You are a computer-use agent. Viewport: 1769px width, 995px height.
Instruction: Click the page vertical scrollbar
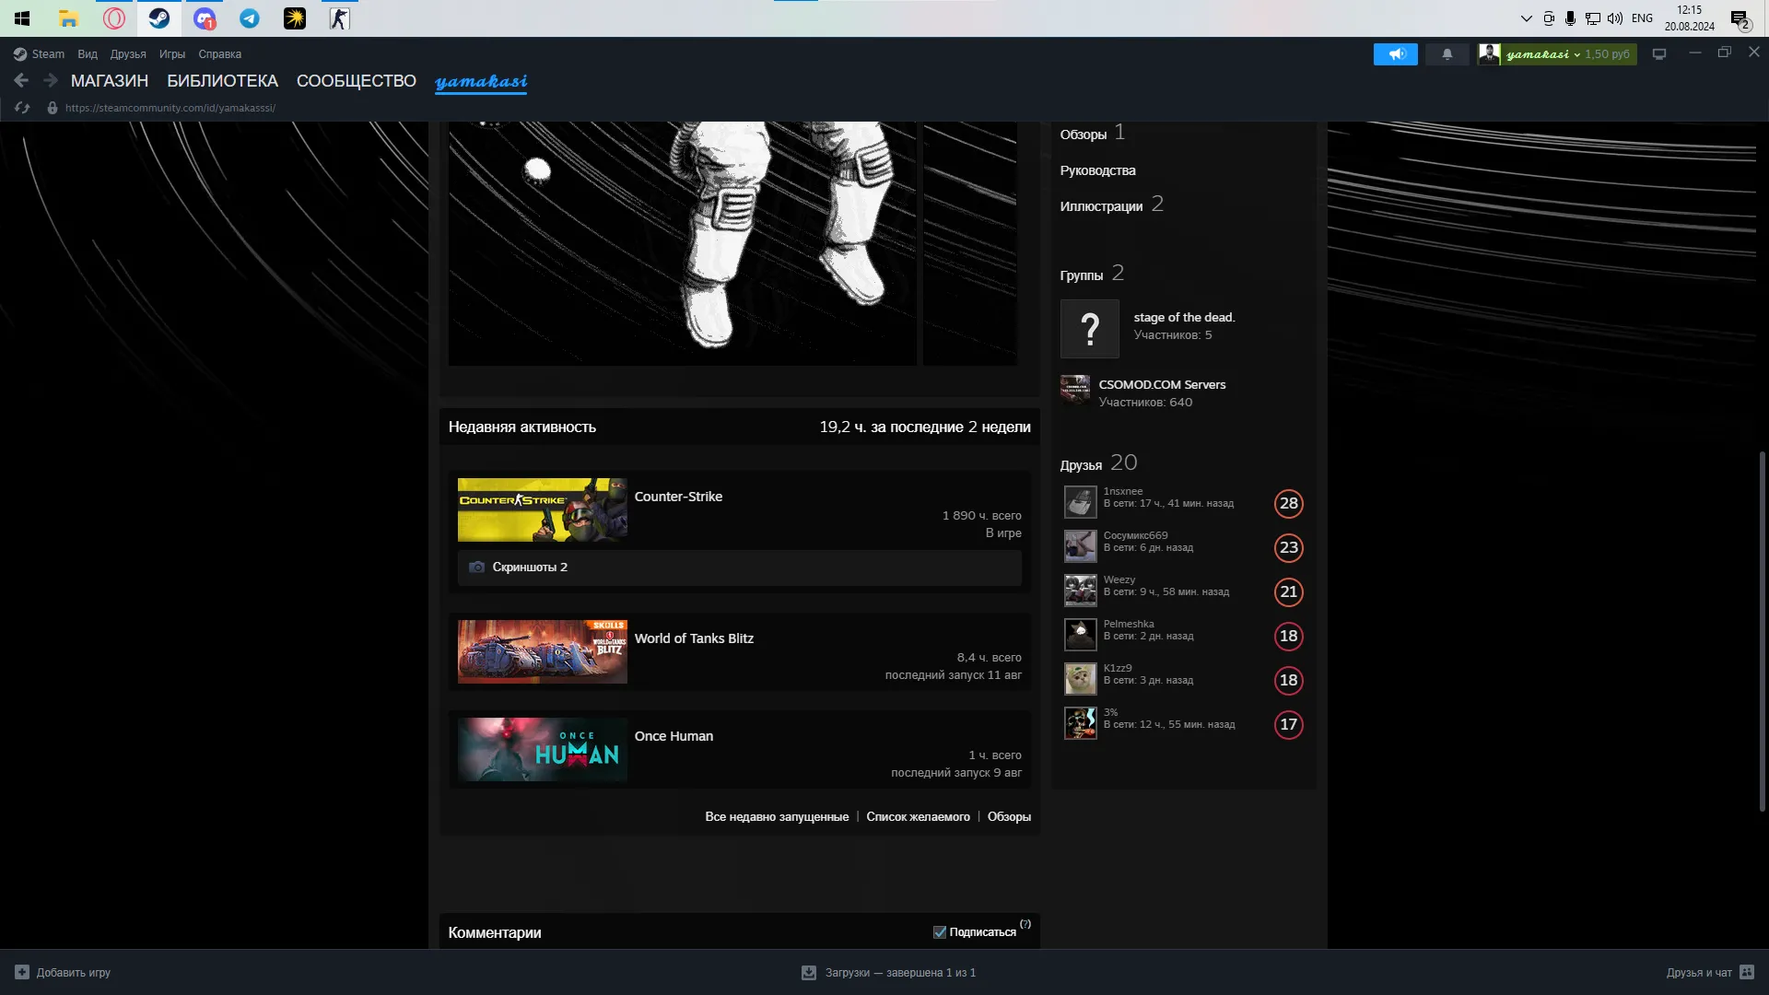point(1762,631)
